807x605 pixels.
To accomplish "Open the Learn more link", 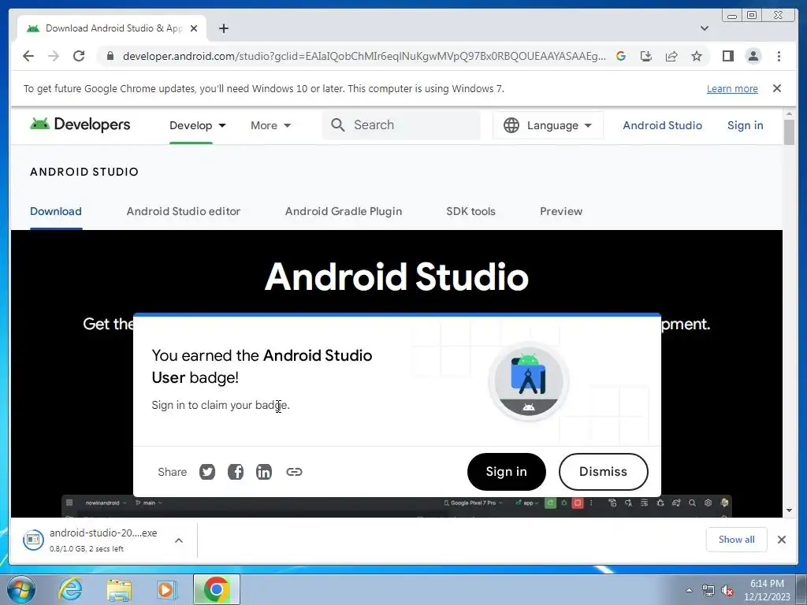I will tap(732, 88).
